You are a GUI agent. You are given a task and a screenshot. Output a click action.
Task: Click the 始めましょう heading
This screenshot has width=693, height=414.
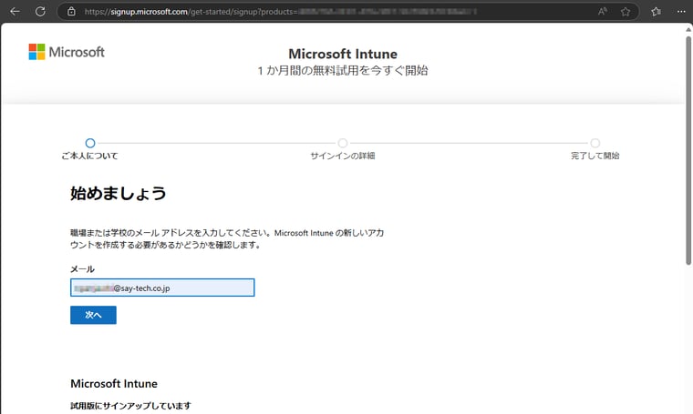coord(119,194)
